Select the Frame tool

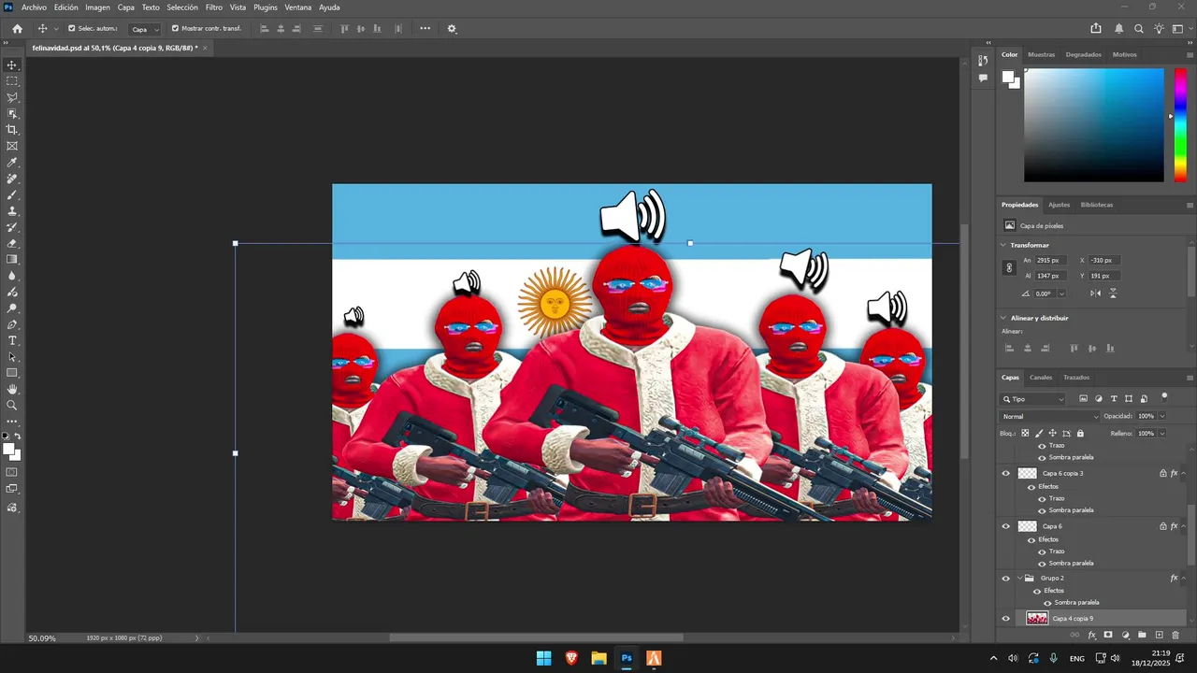[x=12, y=146]
